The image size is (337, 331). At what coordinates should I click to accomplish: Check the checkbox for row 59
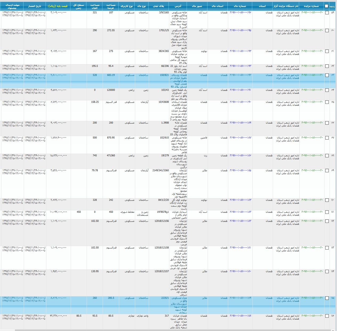click(x=327, y=13)
